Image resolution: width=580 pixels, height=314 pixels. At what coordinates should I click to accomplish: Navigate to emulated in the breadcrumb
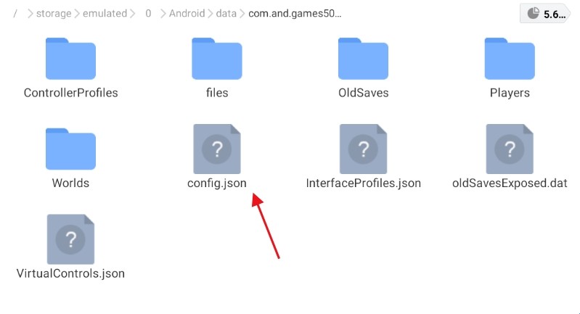point(105,14)
